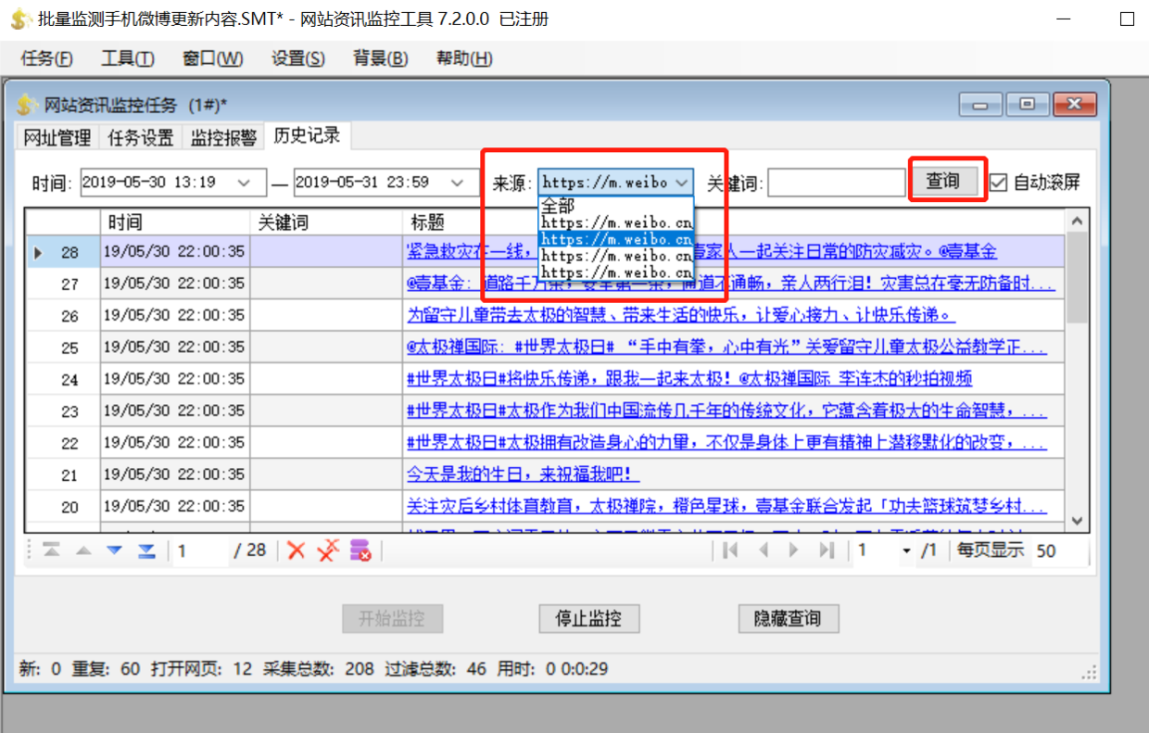Click the app icon in main title bar
The image size is (1149, 733).
tap(21, 19)
